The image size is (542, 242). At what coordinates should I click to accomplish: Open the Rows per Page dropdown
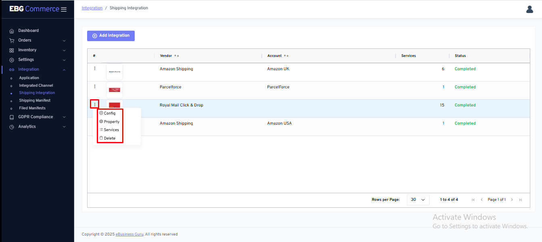(418, 200)
